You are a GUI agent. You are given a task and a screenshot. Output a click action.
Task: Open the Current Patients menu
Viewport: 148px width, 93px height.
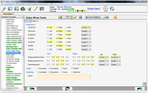[43, 4]
